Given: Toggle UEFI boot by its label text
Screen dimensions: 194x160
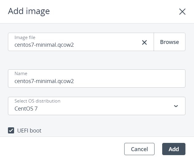Looking at the screenshot, I should 29,131.
